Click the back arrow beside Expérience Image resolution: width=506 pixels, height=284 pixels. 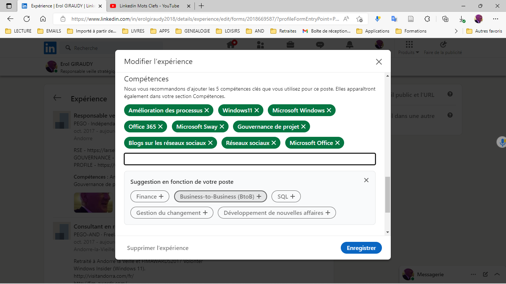(x=57, y=98)
